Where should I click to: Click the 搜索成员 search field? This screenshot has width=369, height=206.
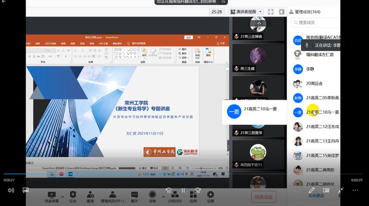tap(316, 23)
